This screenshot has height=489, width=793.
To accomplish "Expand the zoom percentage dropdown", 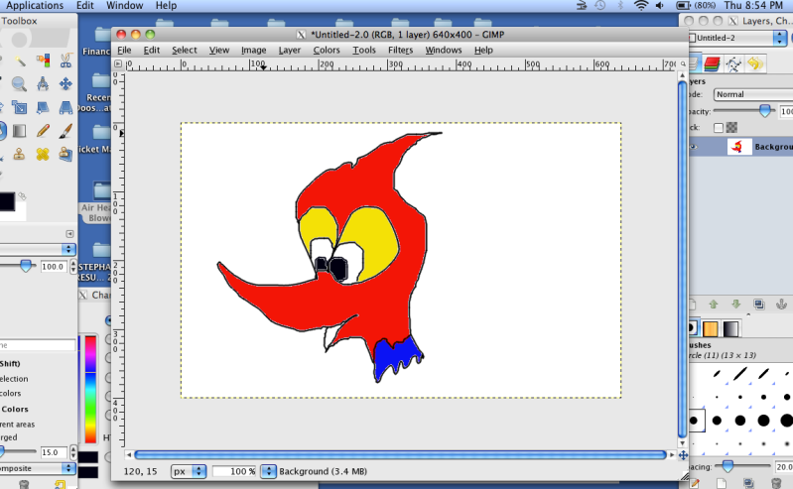I will click(268, 471).
